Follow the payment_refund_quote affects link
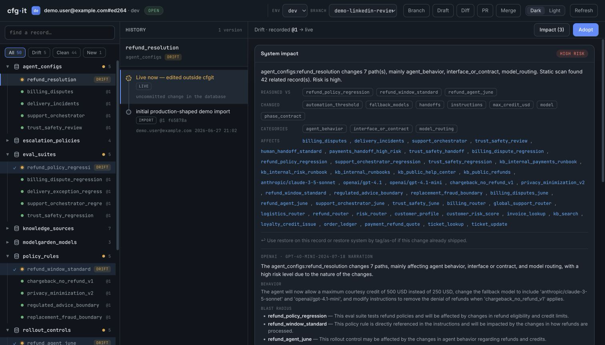The height and width of the screenshot is (345, 605). pyautogui.click(x=392, y=224)
